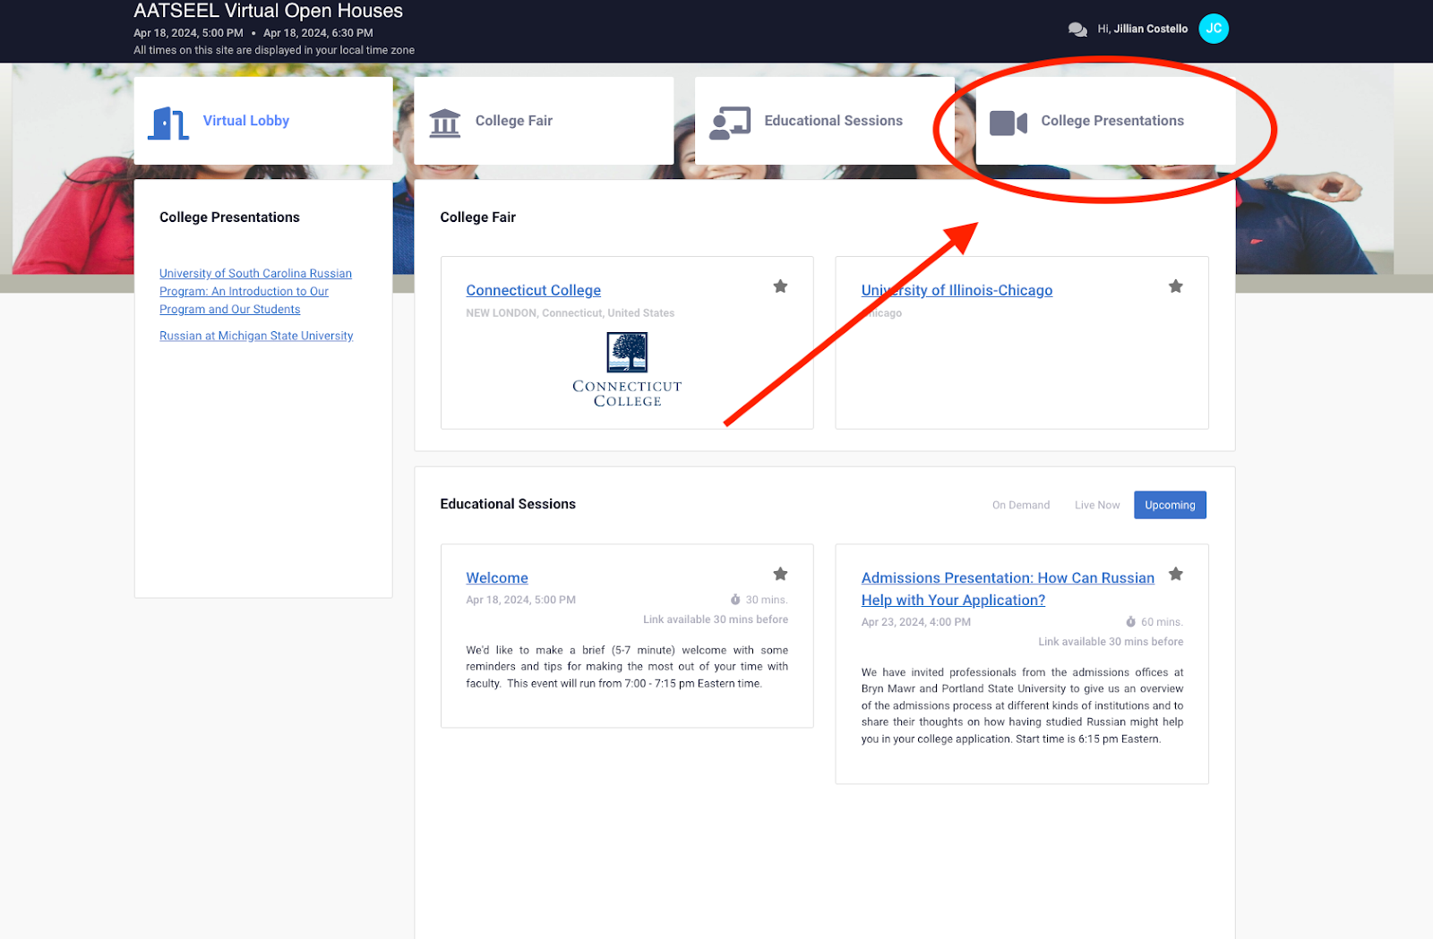The height and width of the screenshot is (939, 1433).
Task: Filter sessions by On Demand
Action: [x=1021, y=505]
